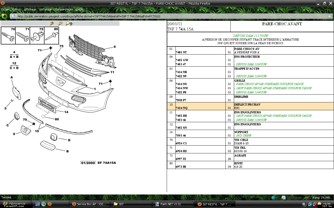Click part number 7453 47
The width and height of the screenshot is (334, 208).
(181, 64)
